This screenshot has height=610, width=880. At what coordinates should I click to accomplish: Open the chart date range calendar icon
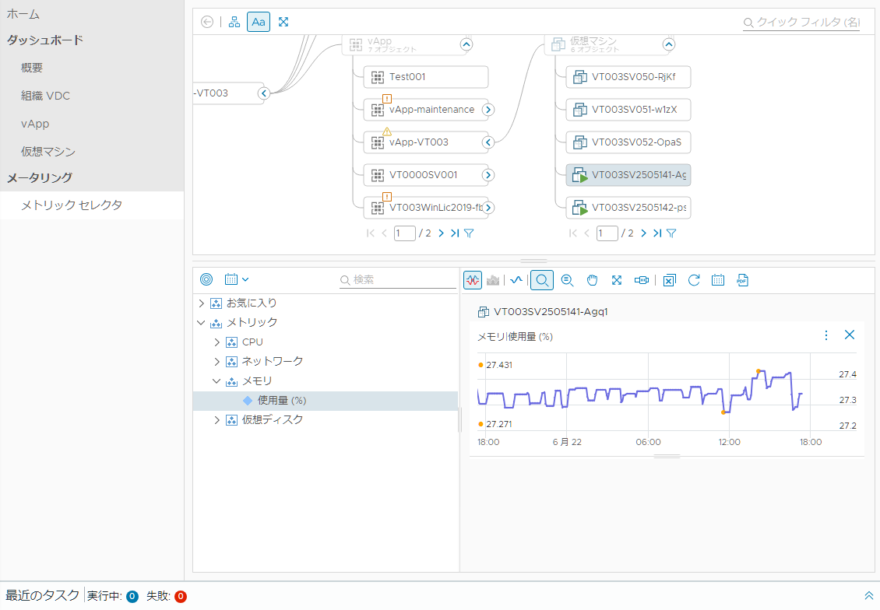coord(718,280)
